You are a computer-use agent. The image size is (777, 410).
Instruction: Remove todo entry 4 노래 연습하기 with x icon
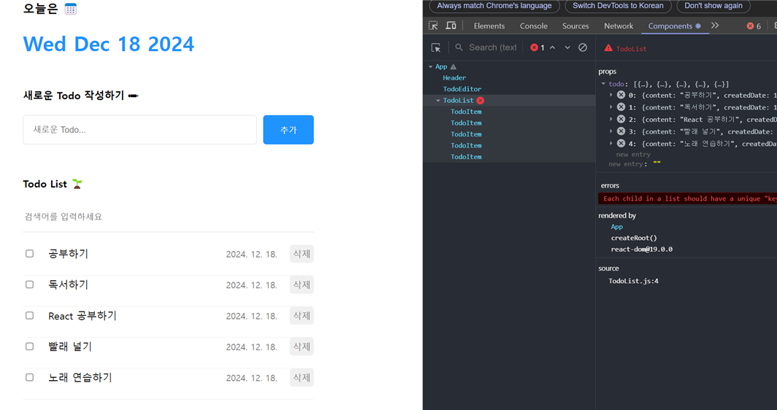click(x=621, y=143)
